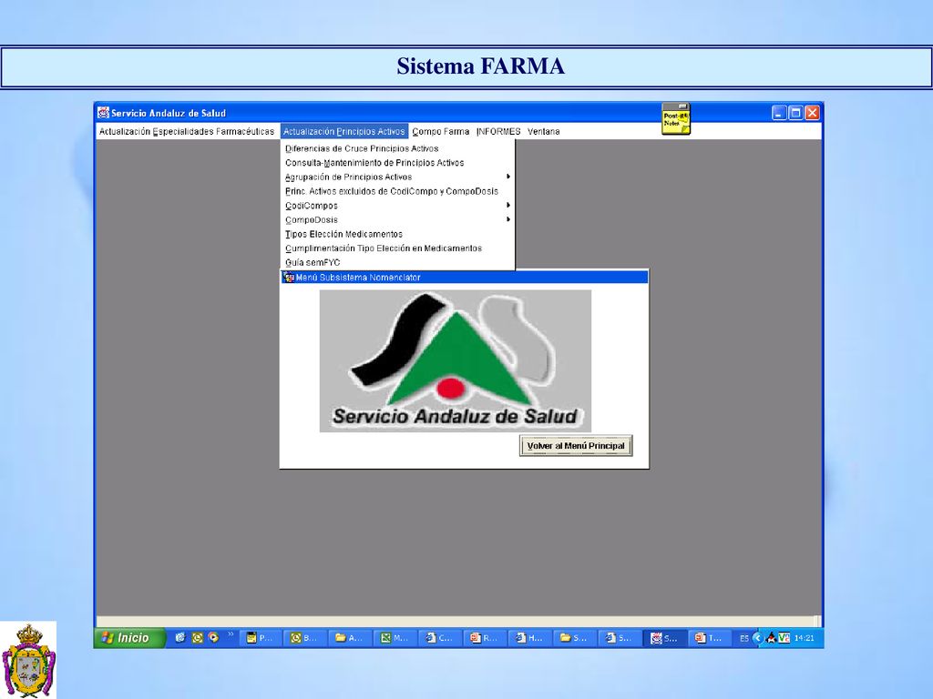Maximize the Servicio Andaluz de Salud window
933x699 pixels.
pos(795,112)
